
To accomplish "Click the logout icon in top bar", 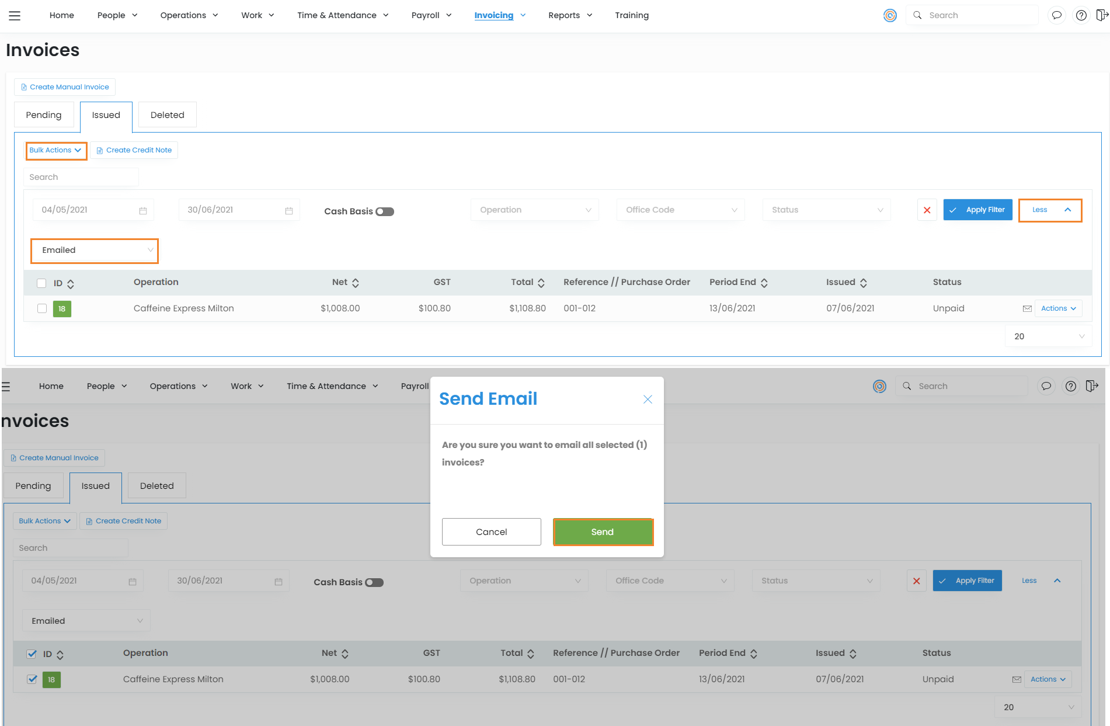I will click(1102, 15).
